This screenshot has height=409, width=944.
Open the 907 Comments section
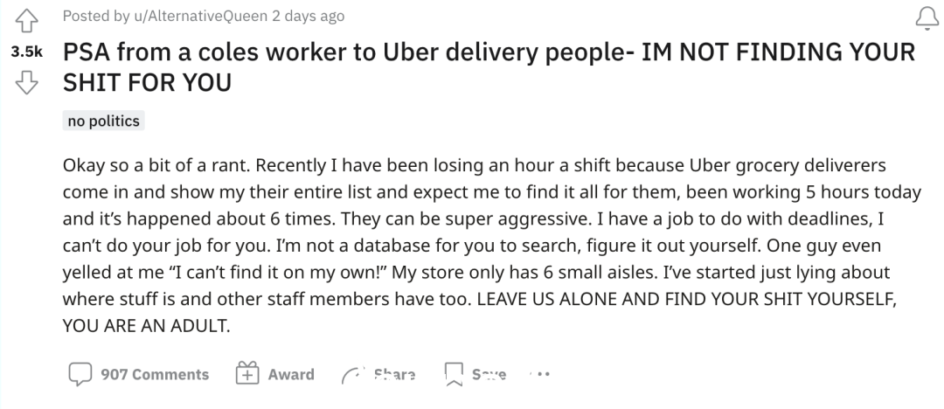point(155,375)
